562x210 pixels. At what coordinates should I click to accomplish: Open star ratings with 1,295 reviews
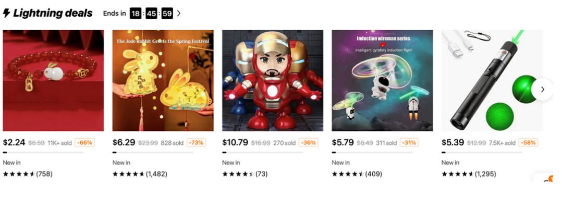point(469,174)
